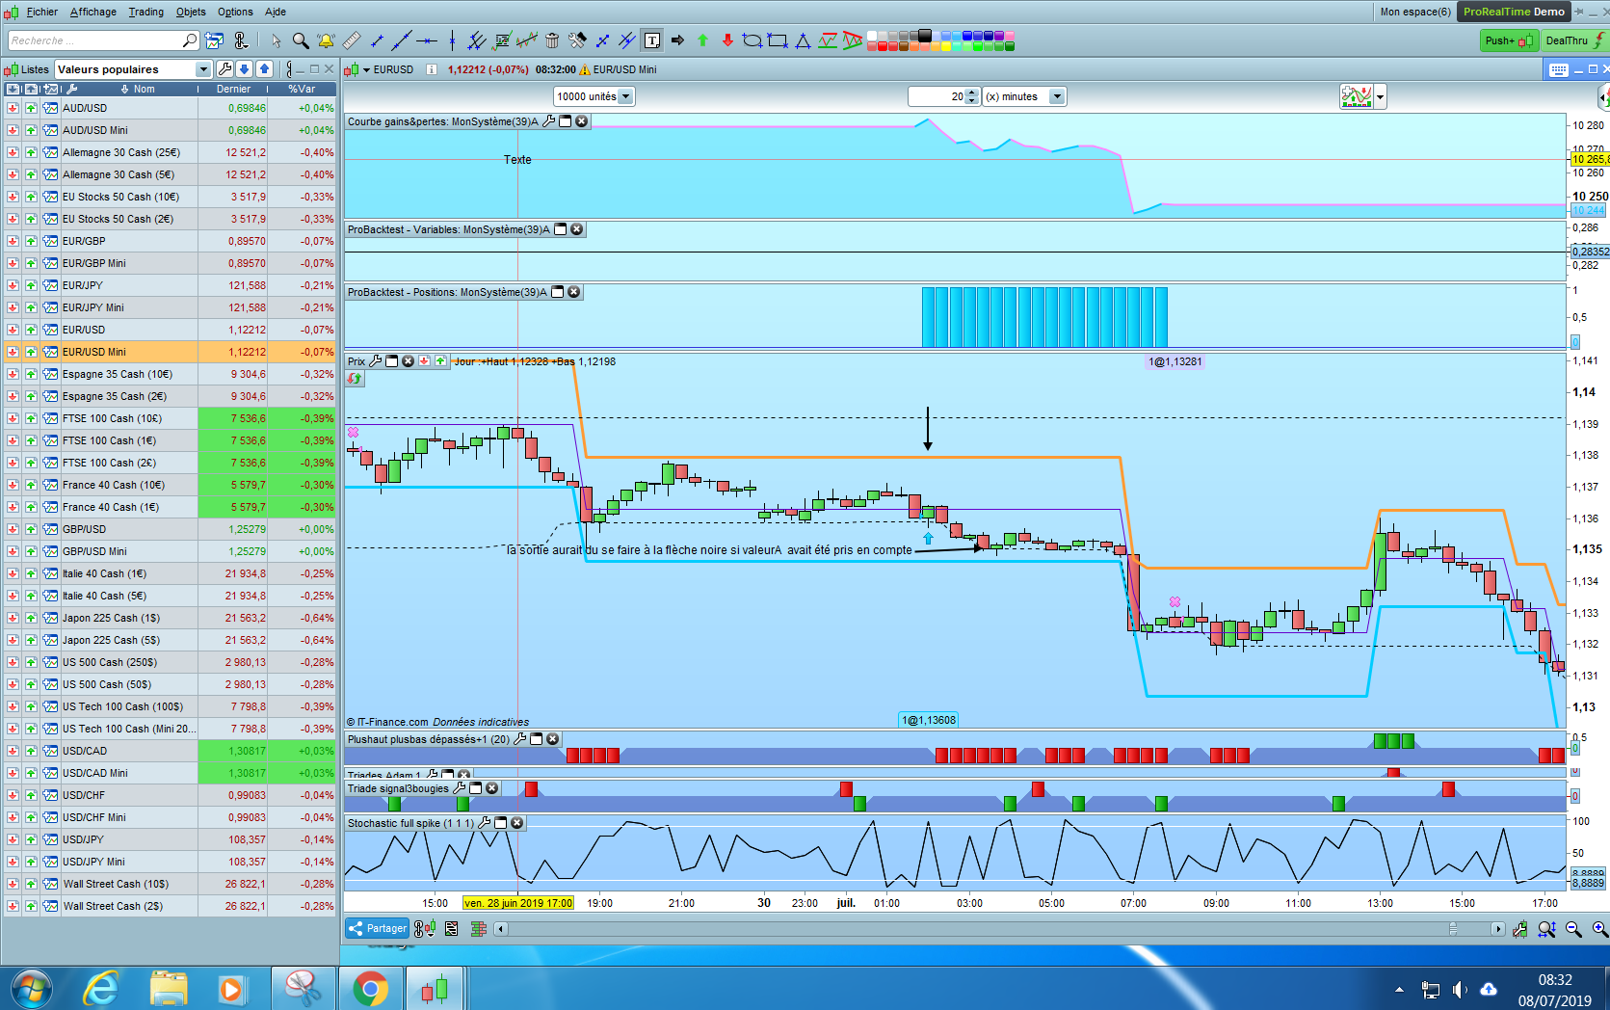Open the EURUSD instrument dropdown arrow
The height and width of the screenshot is (1010, 1610).
pyautogui.click(x=366, y=69)
